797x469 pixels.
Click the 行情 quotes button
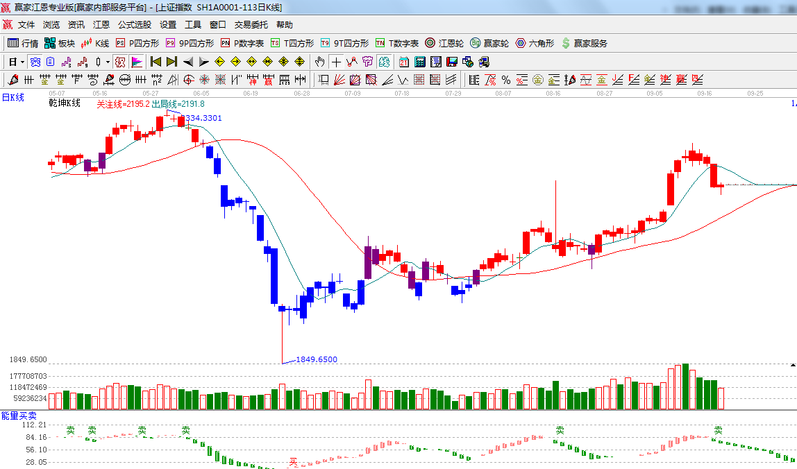pos(23,43)
